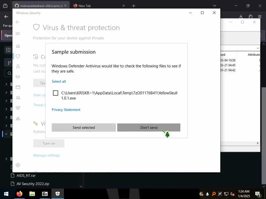Open 7-Zip from the taskbar
Viewport: 266px width, 199px height.
45,194
